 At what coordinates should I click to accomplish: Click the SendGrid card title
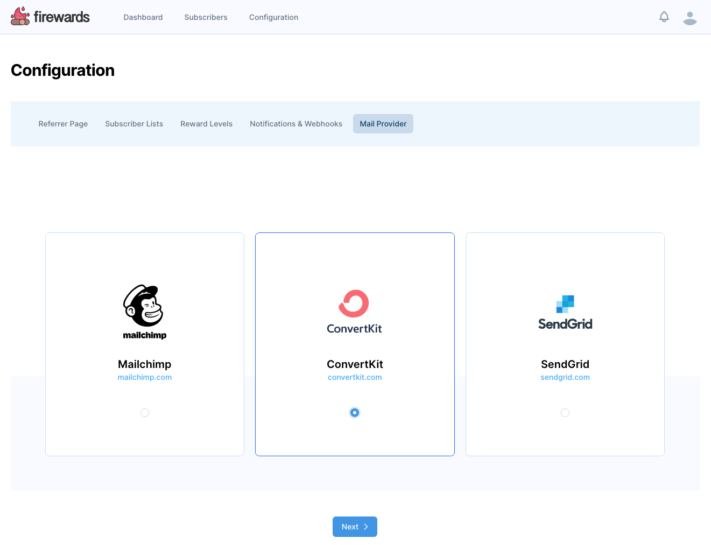click(565, 364)
